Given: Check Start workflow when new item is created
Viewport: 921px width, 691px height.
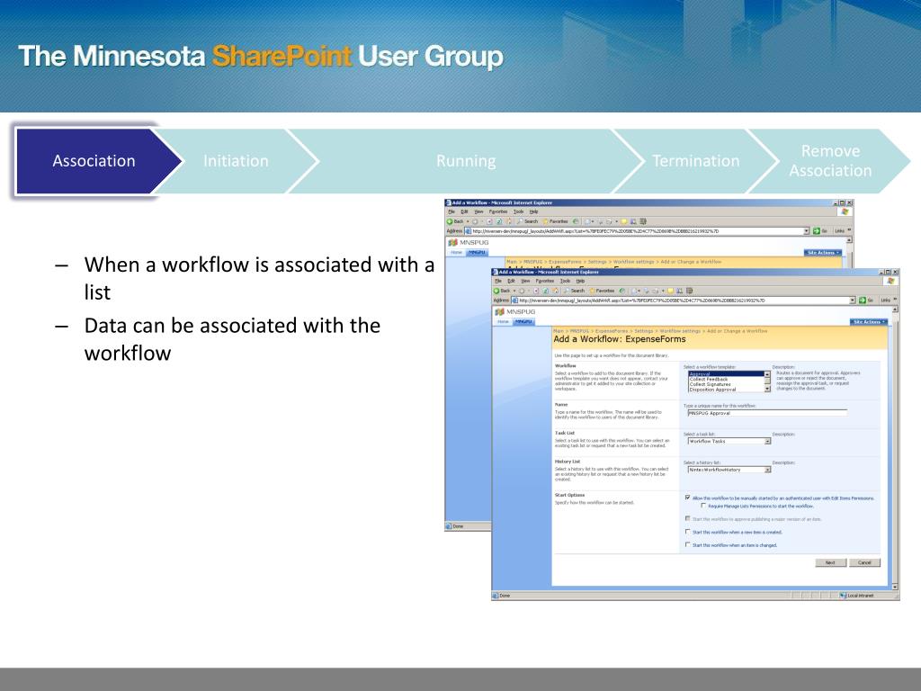Looking at the screenshot, I should (687, 532).
